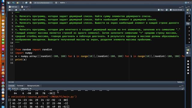192x108 pixels.
Task: Toggle the first checkbox in the right pane
Action: tap(188, 61)
